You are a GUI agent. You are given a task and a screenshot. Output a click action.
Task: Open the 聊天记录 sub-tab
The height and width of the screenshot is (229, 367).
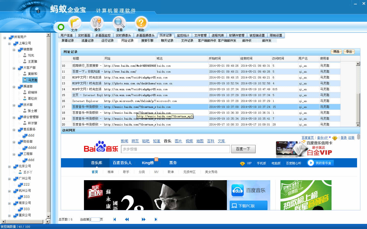[167, 41]
